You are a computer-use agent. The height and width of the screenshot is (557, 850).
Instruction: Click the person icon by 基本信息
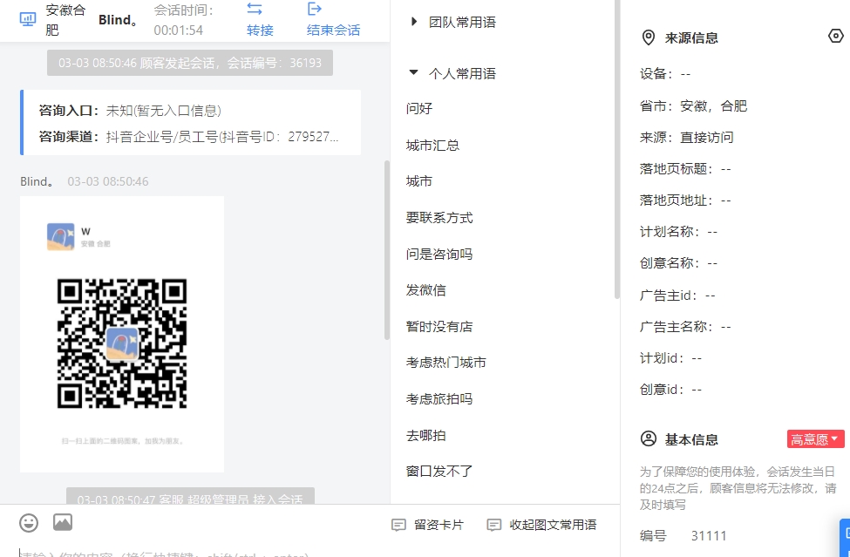pos(649,438)
